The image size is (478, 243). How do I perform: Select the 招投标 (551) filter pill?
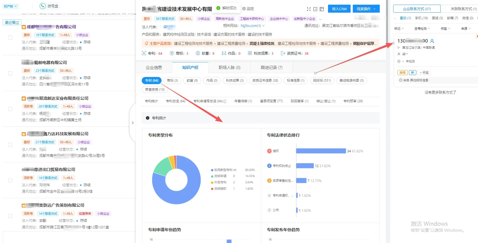click(x=322, y=81)
